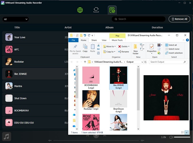Expand the Move to dropdown
The image size is (193, 143).
[115, 47]
